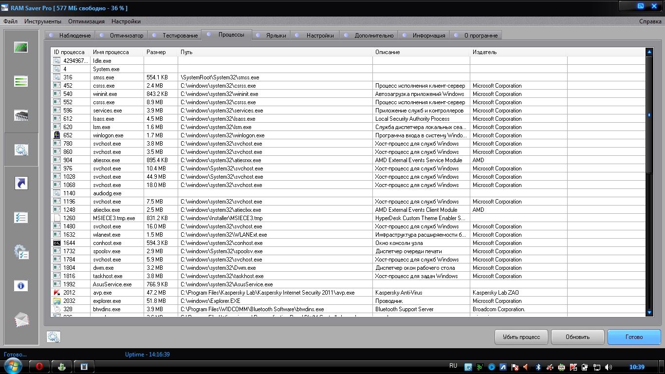Image resolution: width=665 pixels, height=374 pixels.
Task: Click the Local Security Authority Process description
Action: [412, 119]
